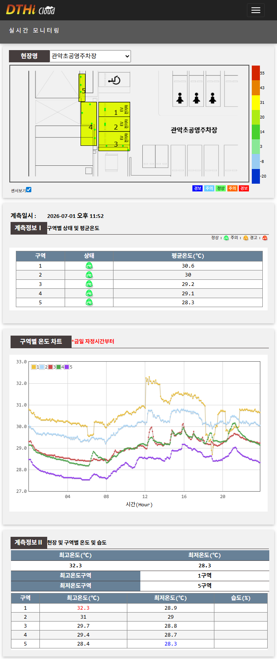The height and width of the screenshot is (659, 277).
Task: Click the 계측정보 I section heading
Action: (28, 228)
